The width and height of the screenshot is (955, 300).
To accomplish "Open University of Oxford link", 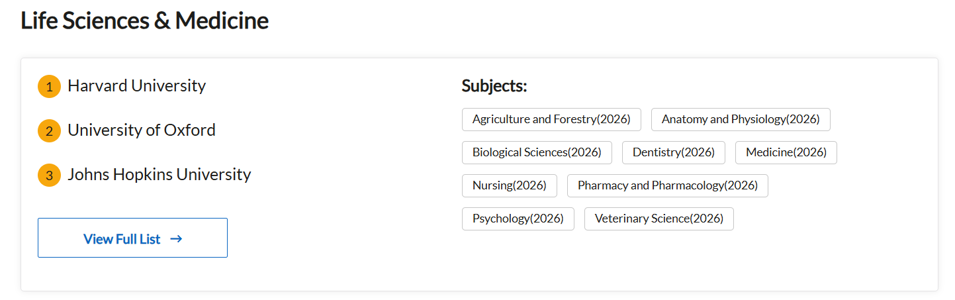I will (x=141, y=130).
